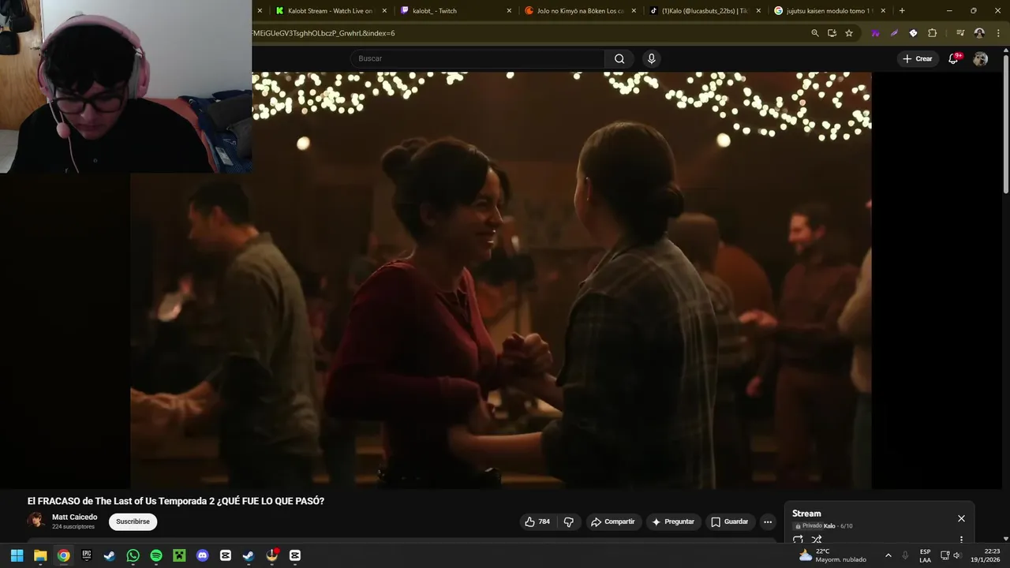Click the Preguntar button
The width and height of the screenshot is (1010, 568).
[673, 521]
